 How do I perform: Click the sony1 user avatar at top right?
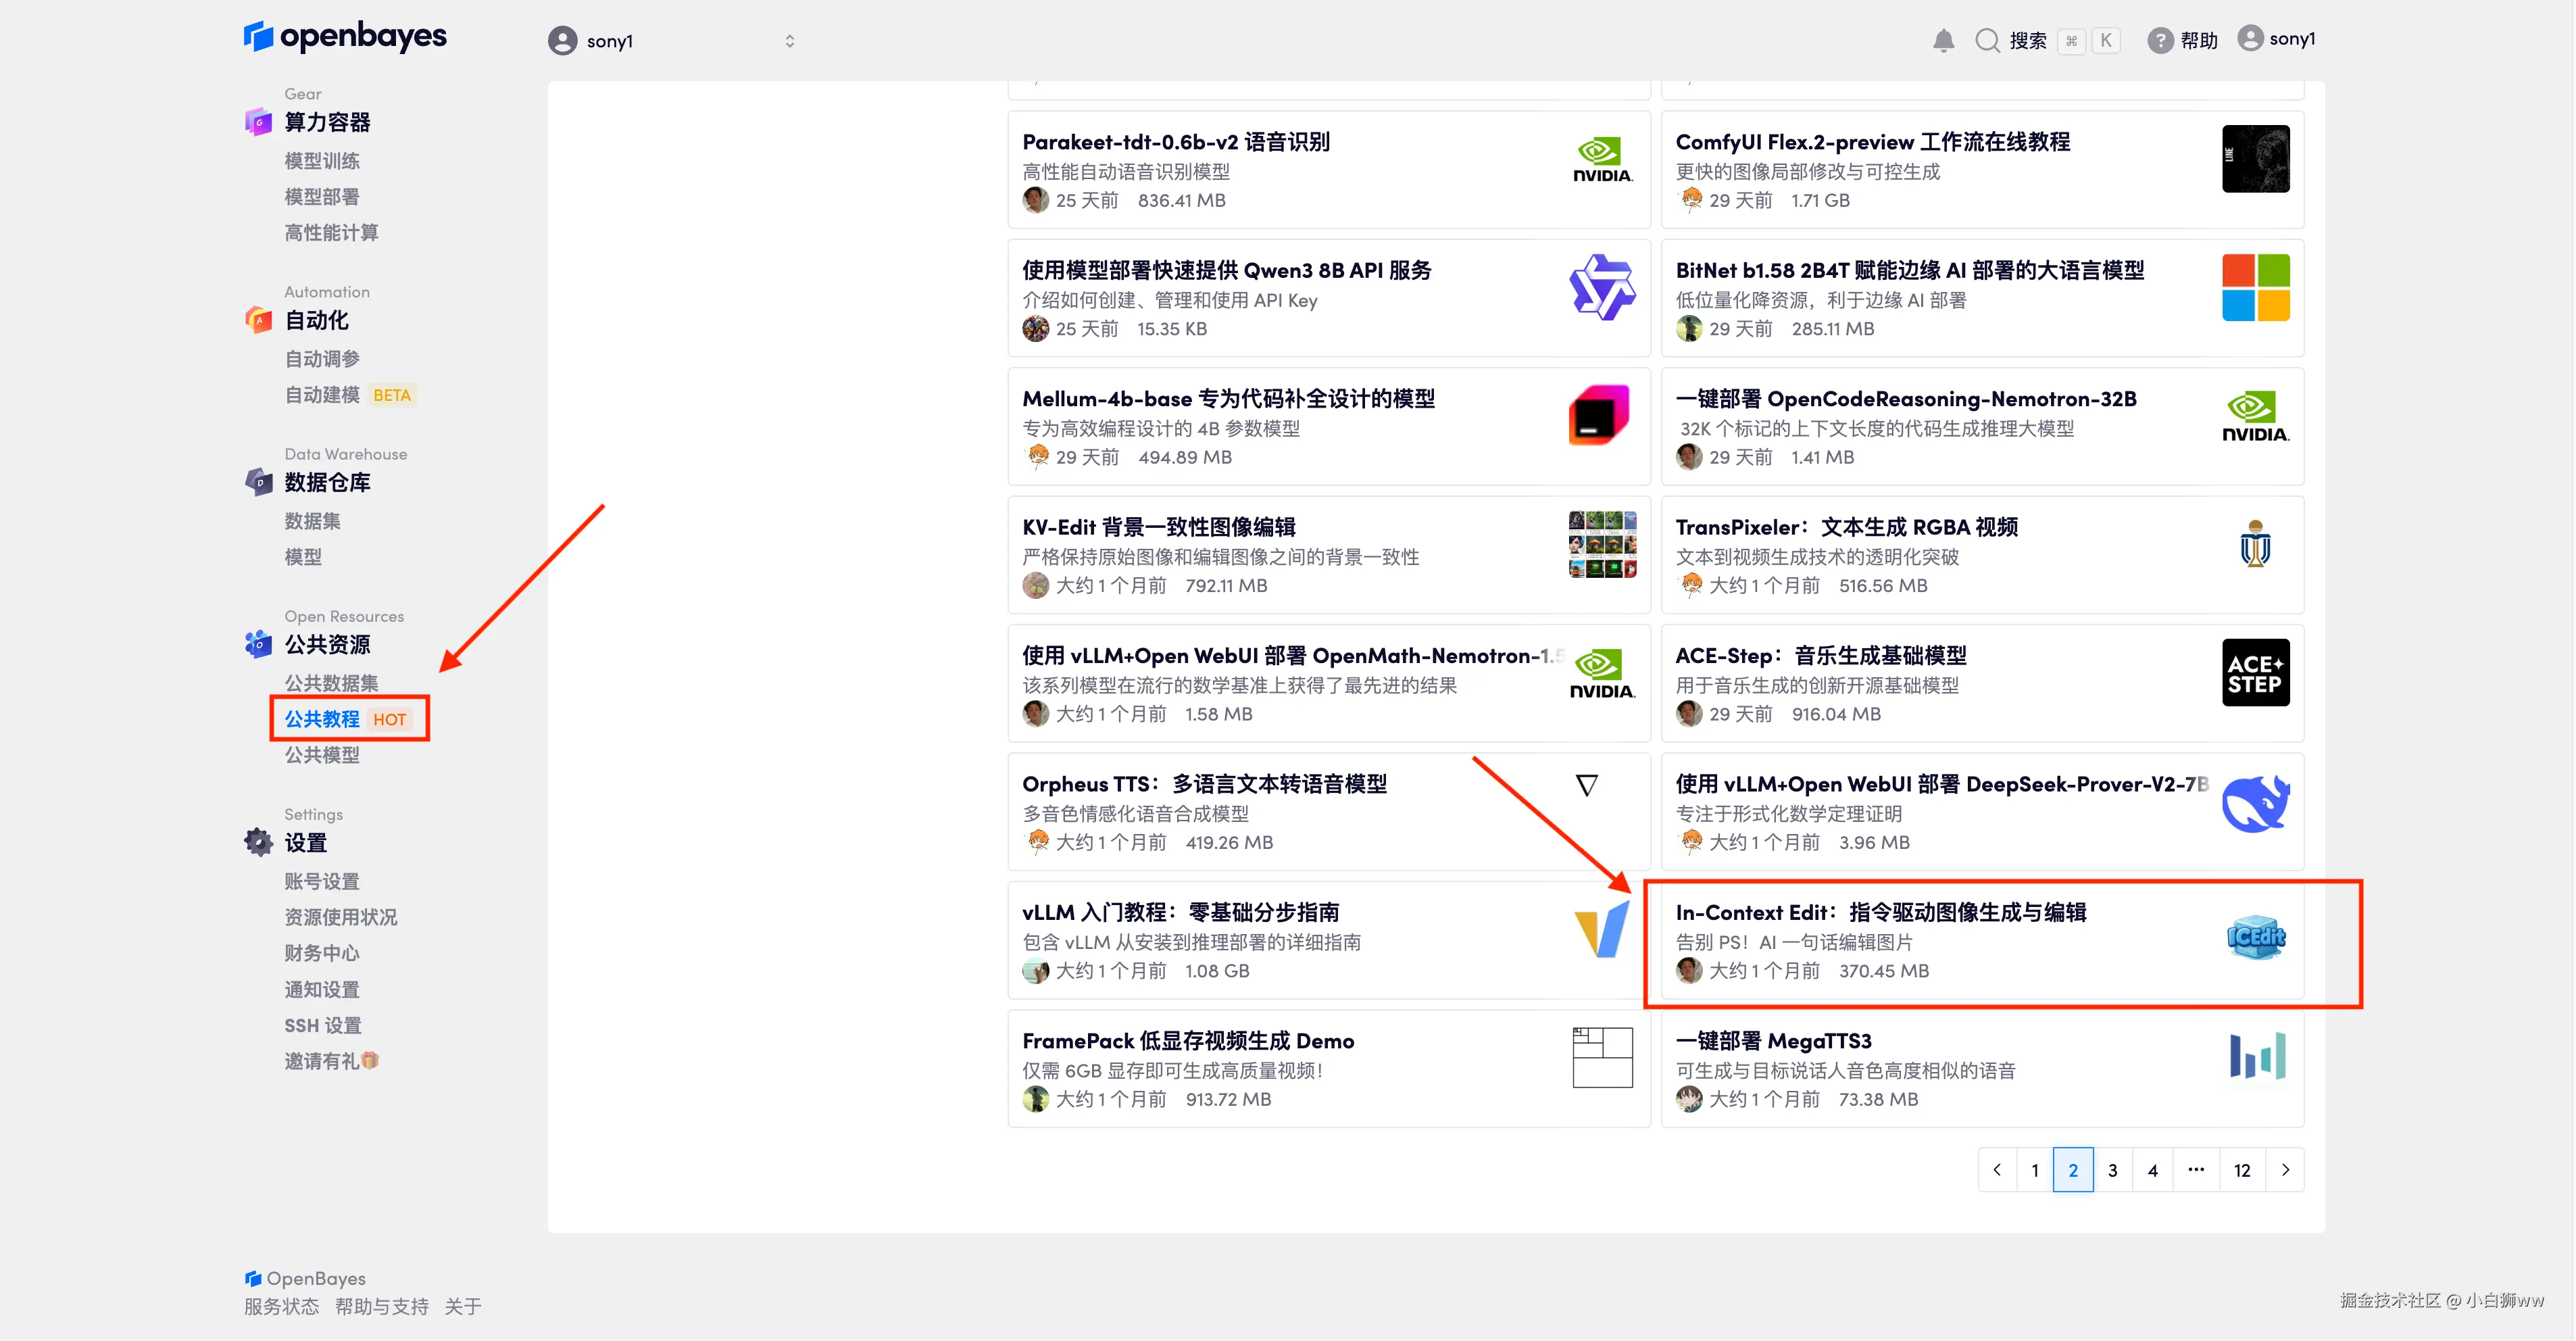click(x=2250, y=38)
